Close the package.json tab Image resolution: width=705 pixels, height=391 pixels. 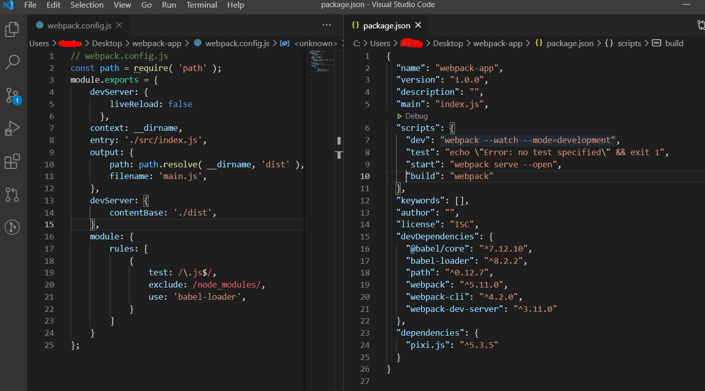(418, 25)
